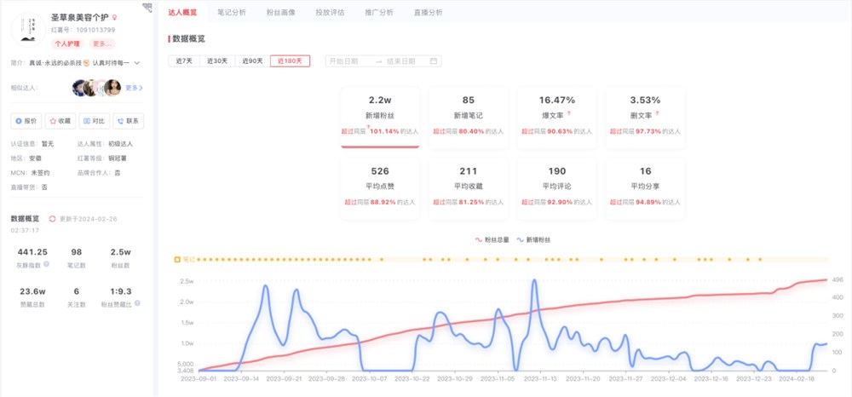
Task: Select the 平均分享 16 metric card
Action: pos(646,188)
